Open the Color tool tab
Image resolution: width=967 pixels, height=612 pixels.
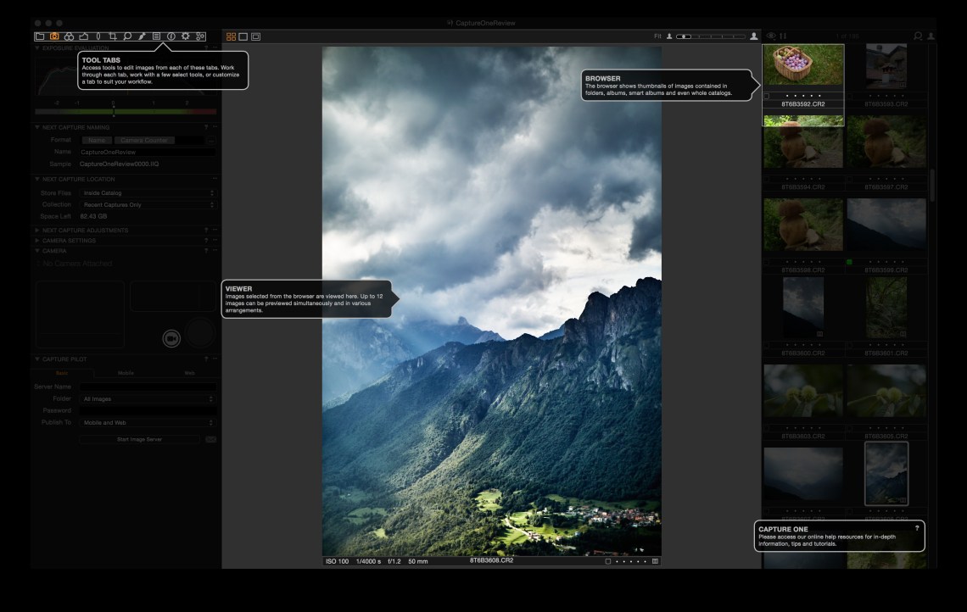point(69,36)
